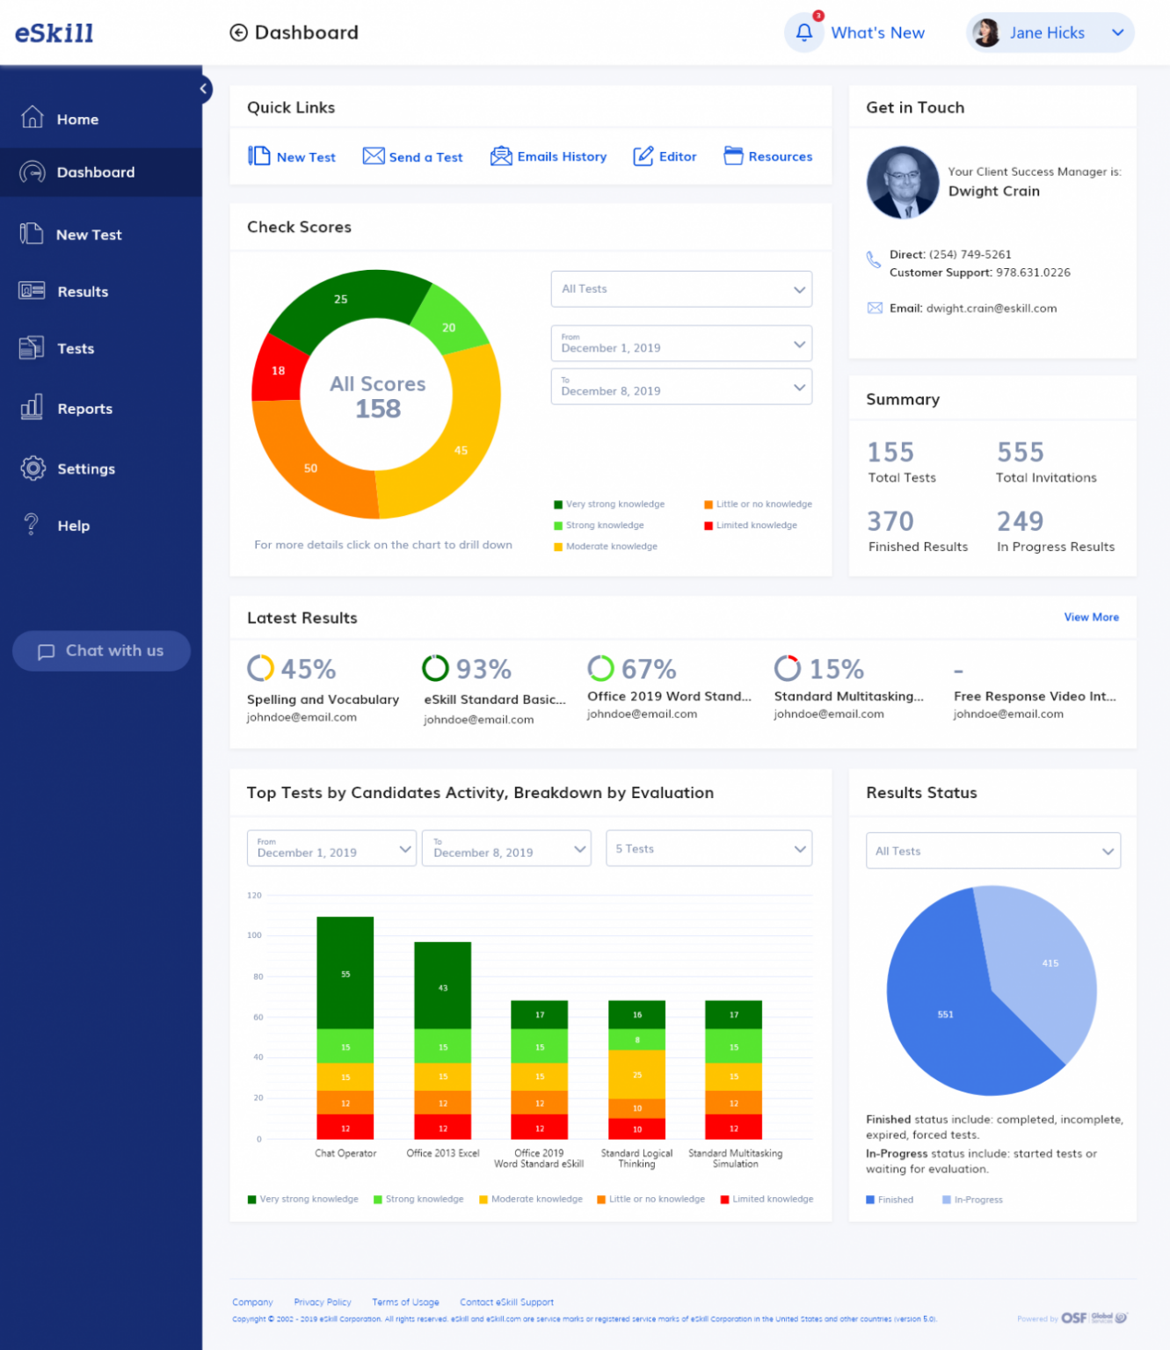Open the Resources quick link icon
This screenshot has width=1170, height=1350.
732,156
